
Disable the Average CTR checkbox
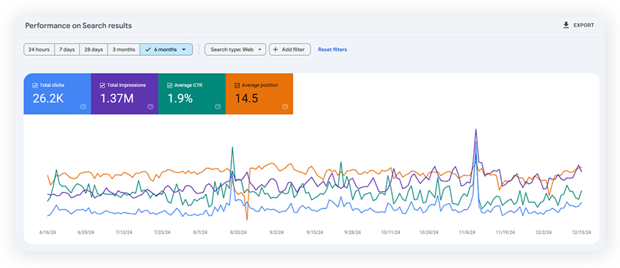coord(170,85)
